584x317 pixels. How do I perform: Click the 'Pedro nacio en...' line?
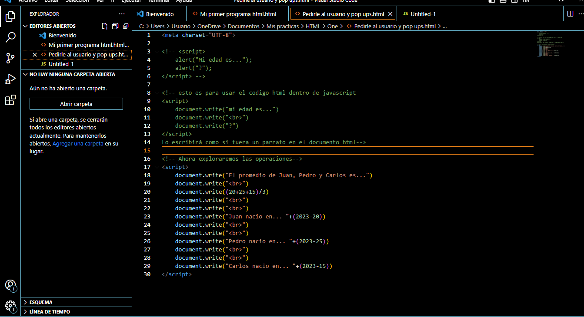coord(252,241)
